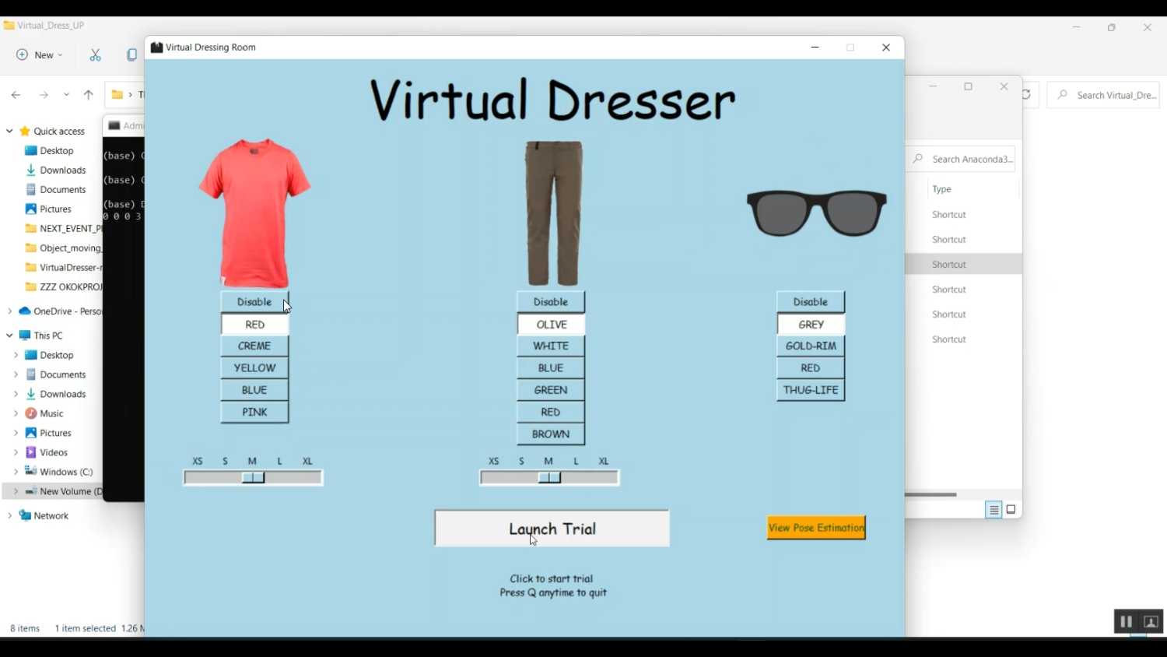
Task: Open the New dropdown in Explorer
Action: [40, 55]
